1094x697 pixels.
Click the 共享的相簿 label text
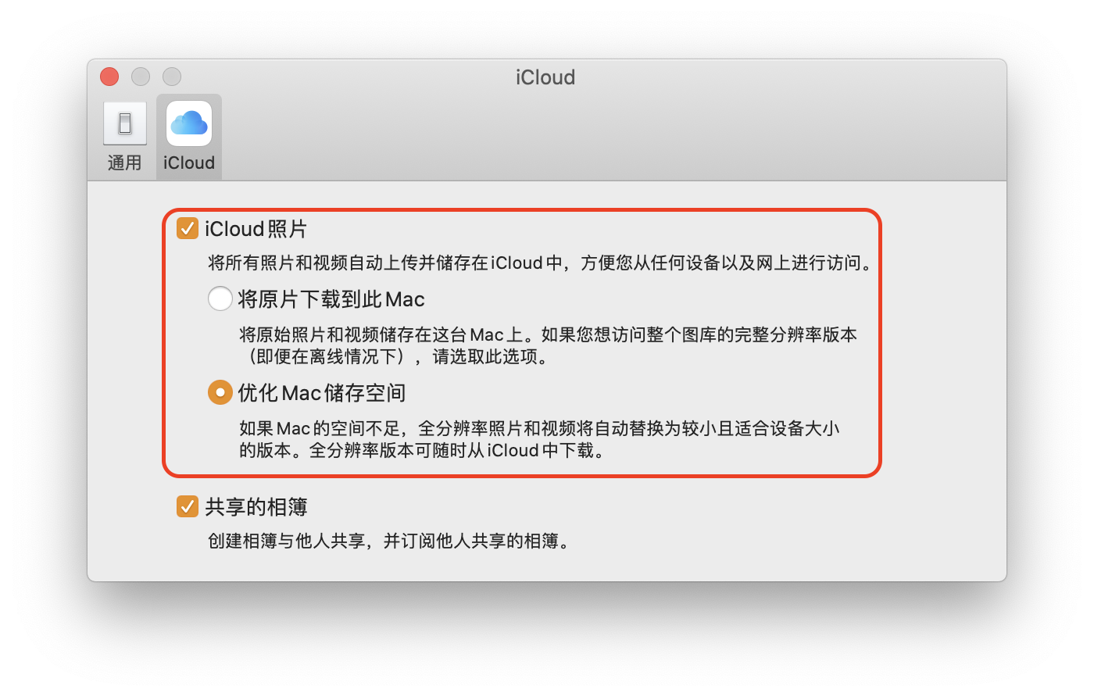[256, 507]
